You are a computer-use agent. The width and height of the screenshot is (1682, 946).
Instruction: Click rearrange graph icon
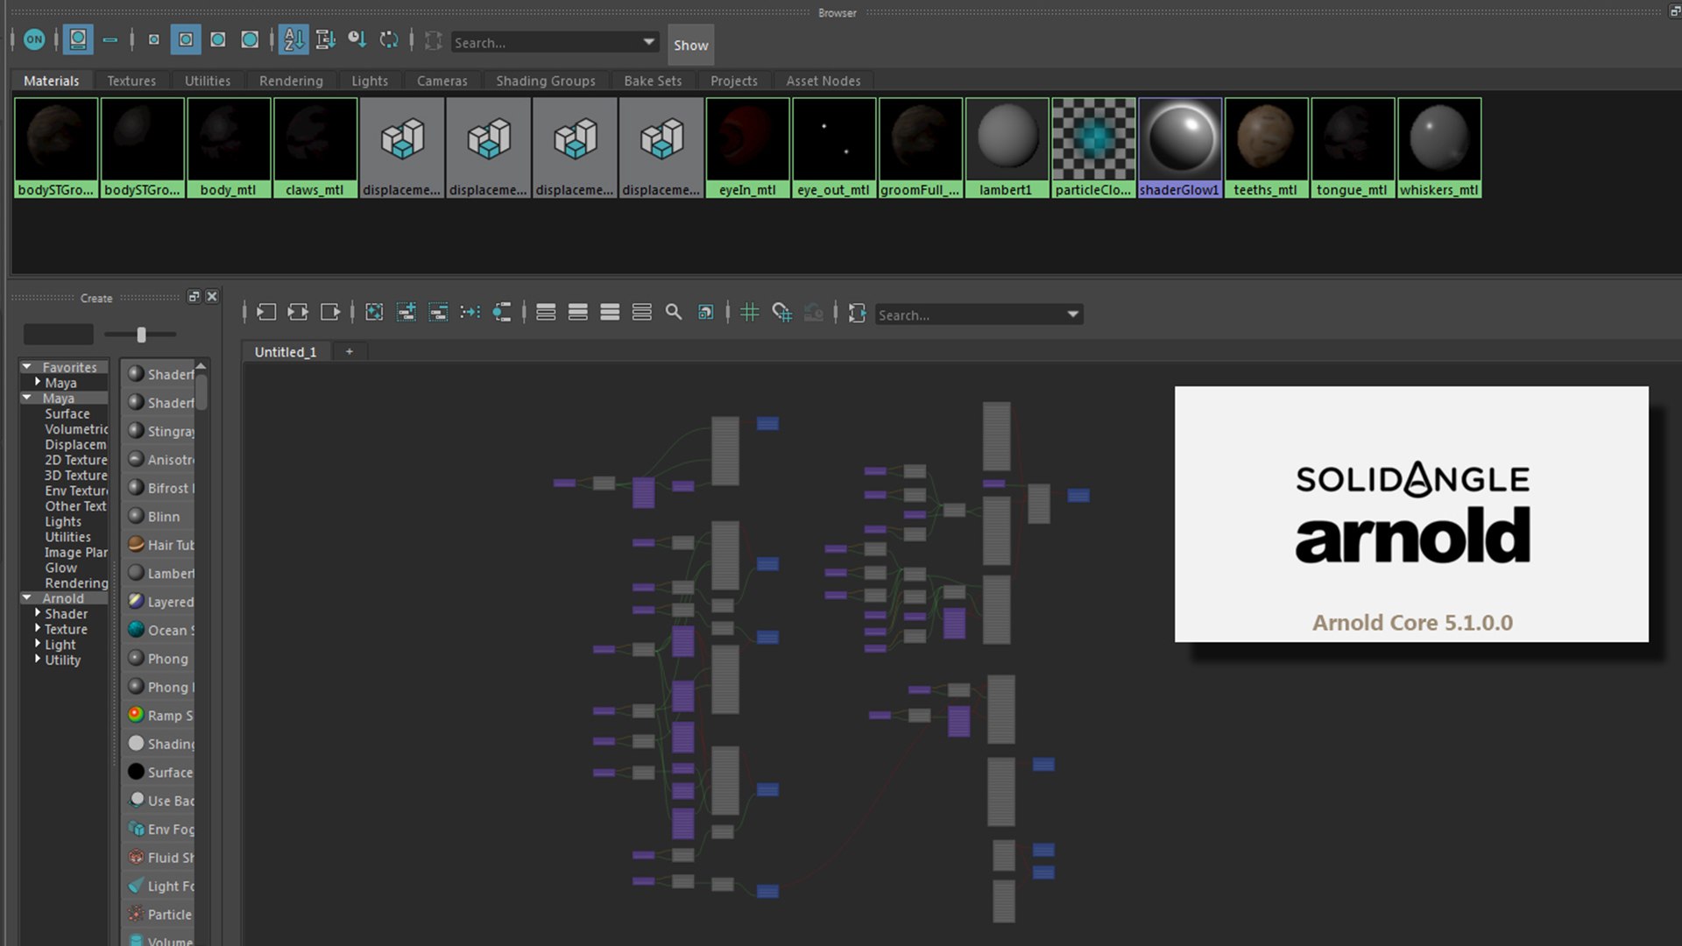coord(470,312)
